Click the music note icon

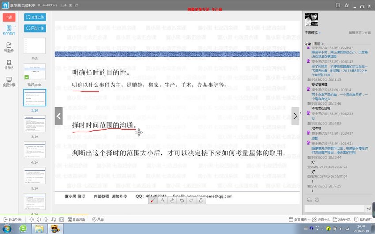point(53,219)
